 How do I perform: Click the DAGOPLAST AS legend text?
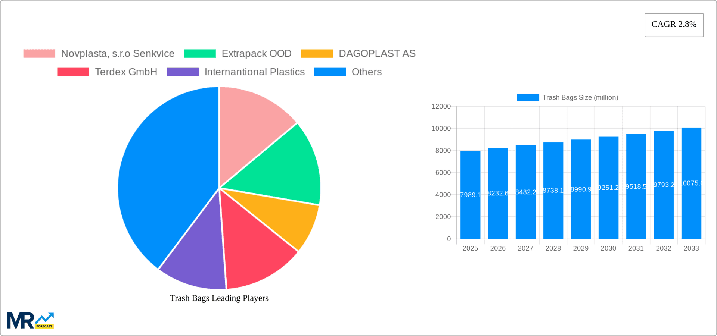(377, 53)
